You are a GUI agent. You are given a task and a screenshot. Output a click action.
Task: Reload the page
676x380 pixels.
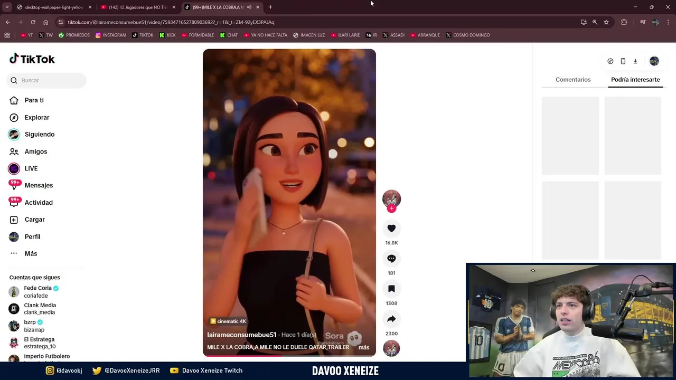click(33, 22)
